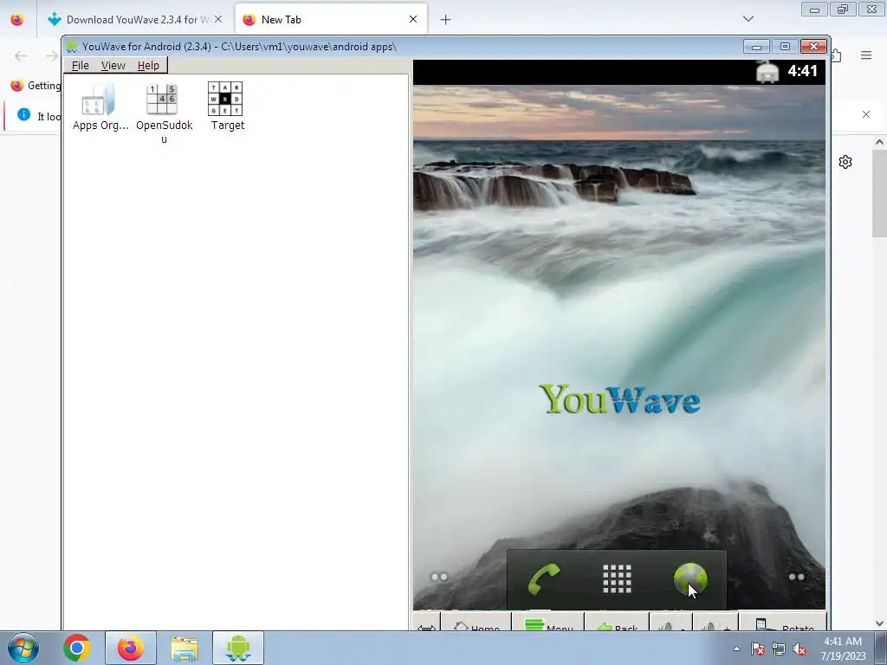887x665 pixels.
Task: Launch Chrome from the taskbar
Action: click(x=77, y=648)
